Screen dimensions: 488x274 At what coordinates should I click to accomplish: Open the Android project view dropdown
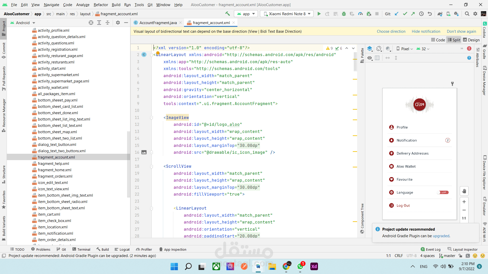click(x=23, y=23)
